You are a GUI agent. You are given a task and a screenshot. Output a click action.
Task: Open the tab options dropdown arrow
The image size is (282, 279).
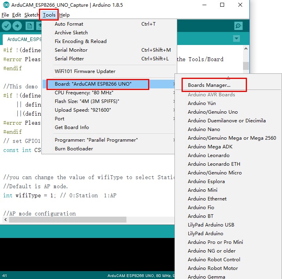[x=236, y=38]
